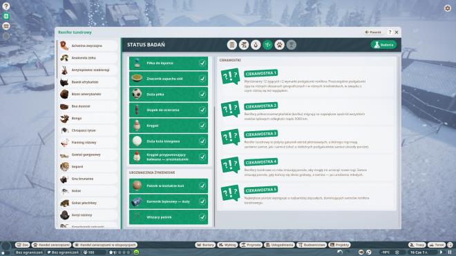Click checkmark on Słupek do ocierania row
The height and width of the screenshot is (256, 456).
click(202, 110)
